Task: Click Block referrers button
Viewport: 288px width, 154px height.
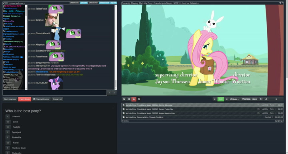Action: 10,99
